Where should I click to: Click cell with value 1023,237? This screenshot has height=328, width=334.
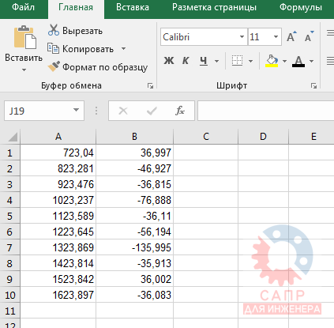[x=58, y=200]
